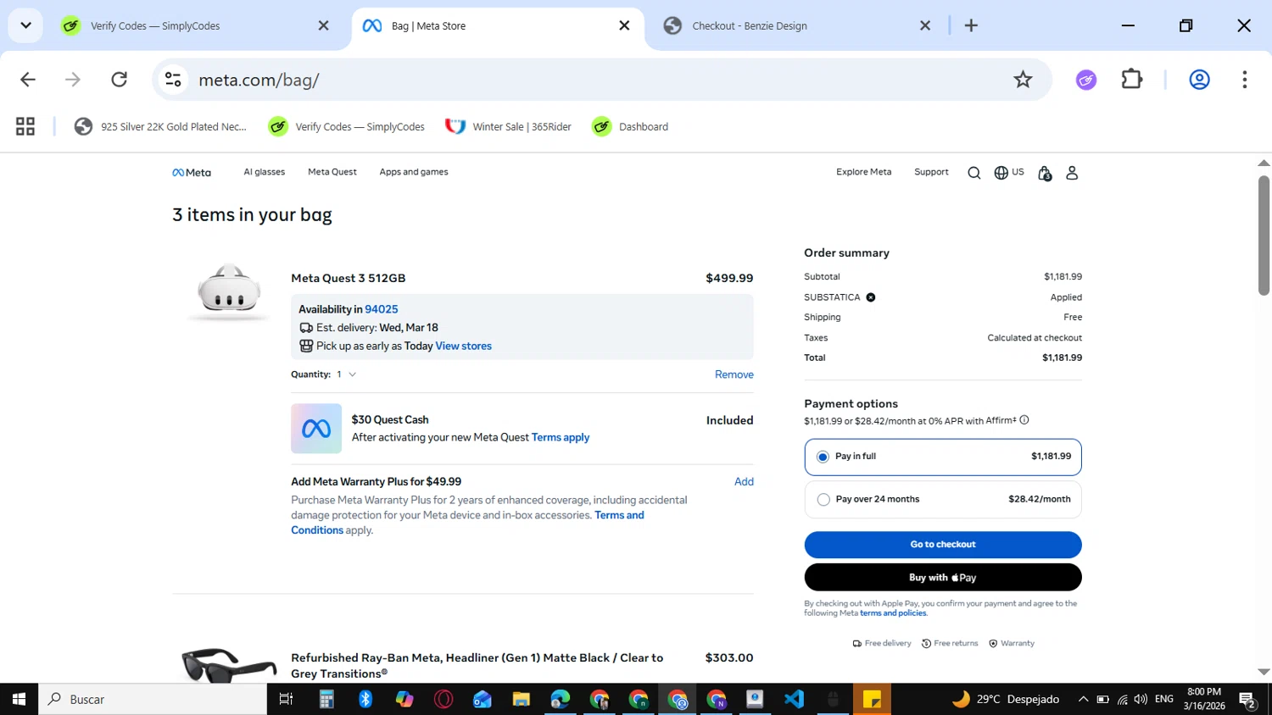This screenshot has width=1272, height=715.
Task: Remove the SUBSTATICA promo code
Action: (871, 297)
